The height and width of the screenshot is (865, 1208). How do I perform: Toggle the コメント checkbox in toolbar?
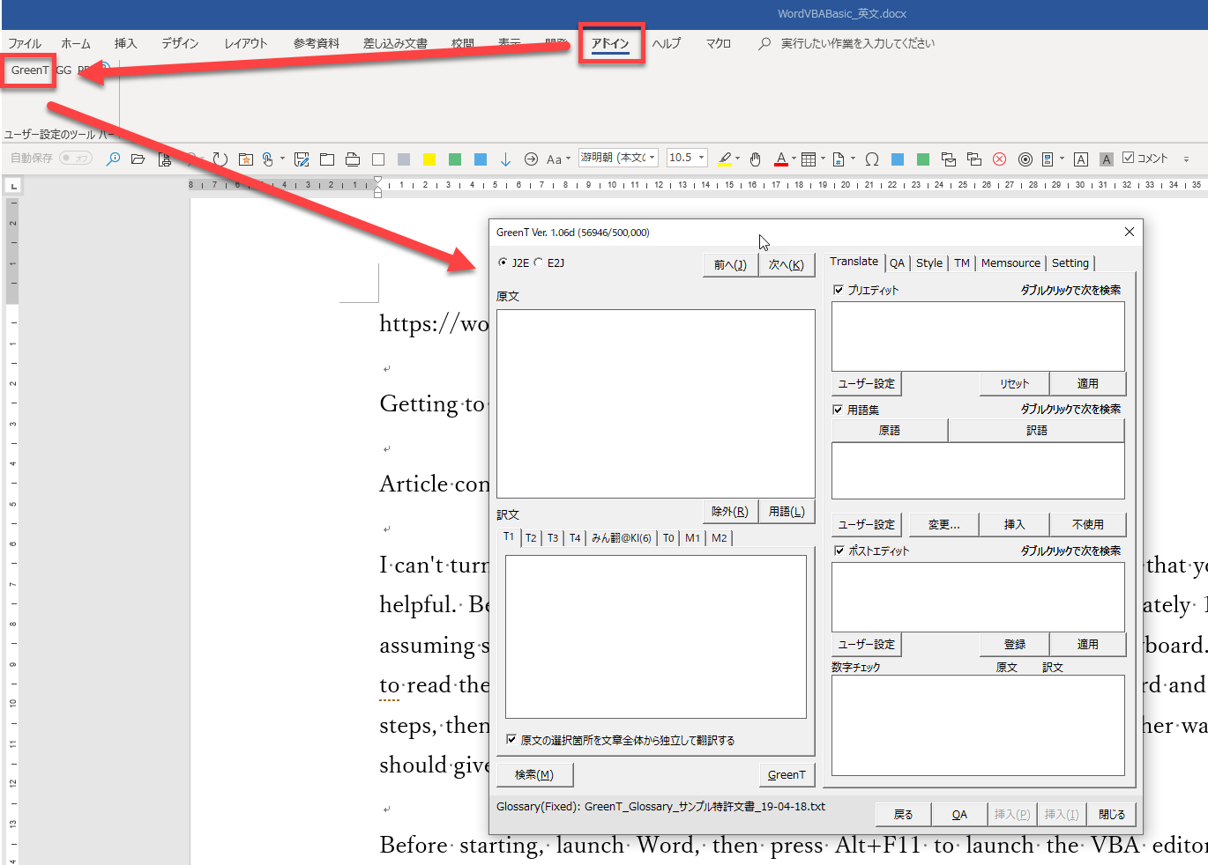click(1128, 159)
